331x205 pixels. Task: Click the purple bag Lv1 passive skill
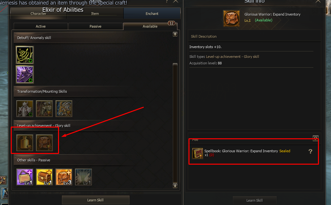click(25, 177)
